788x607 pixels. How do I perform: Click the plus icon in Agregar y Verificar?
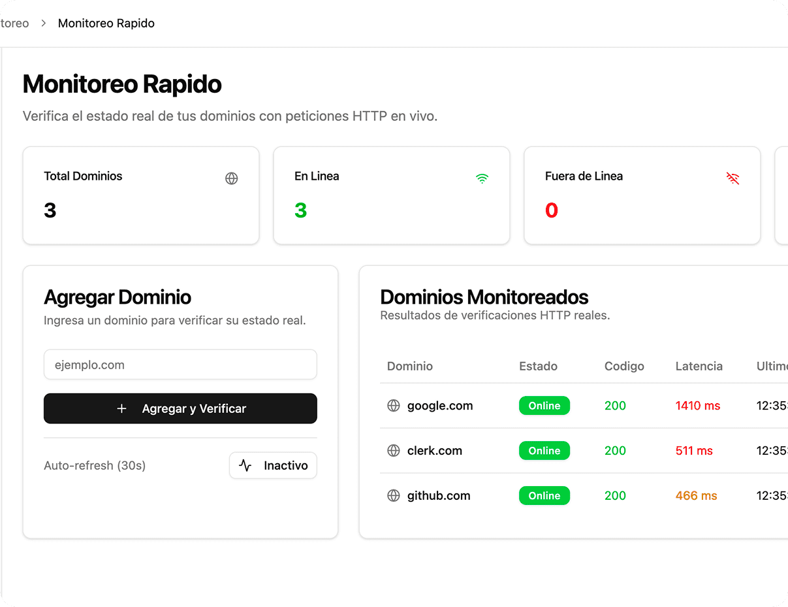pos(122,408)
